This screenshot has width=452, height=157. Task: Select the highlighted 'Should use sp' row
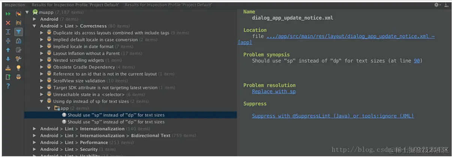point(130,115)
